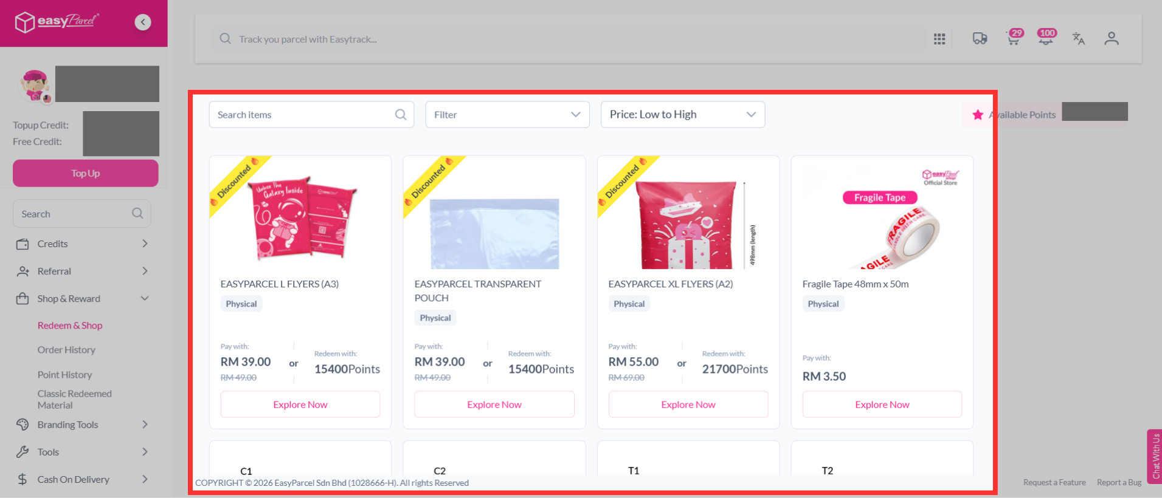Click the Branding Tools palette icon
The image size is (1162, 498).
click(x=22, y=425)
